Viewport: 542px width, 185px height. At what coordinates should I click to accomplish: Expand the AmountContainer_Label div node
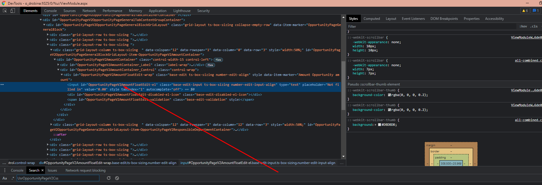tap(58, 65)
